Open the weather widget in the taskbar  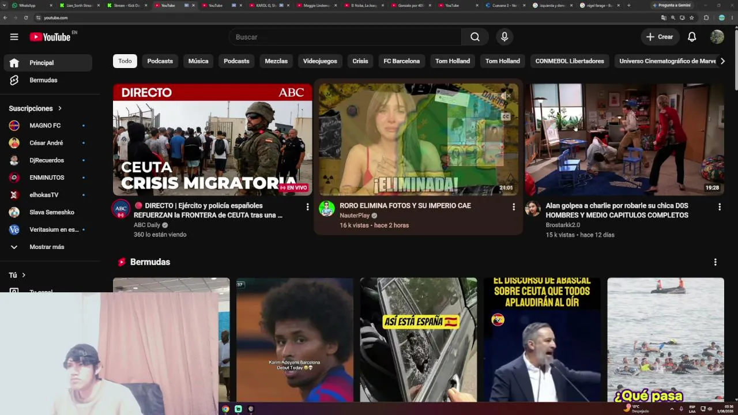coord(637,409)
